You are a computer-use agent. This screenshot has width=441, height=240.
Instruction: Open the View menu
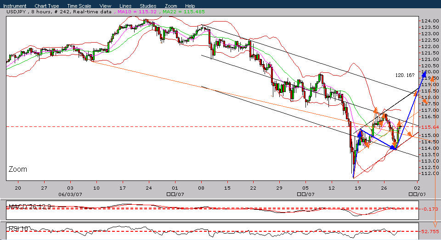(105, 6)
